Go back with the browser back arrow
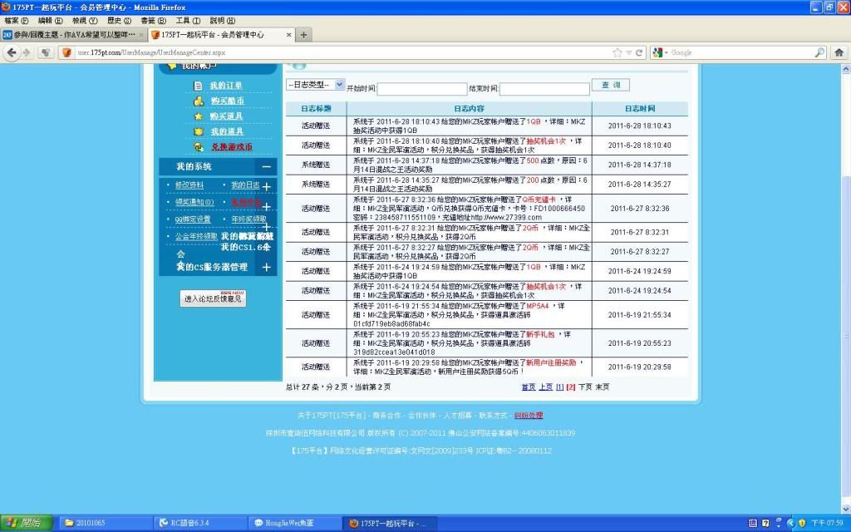This screenshot has width=851, height=532. (12, 52)
